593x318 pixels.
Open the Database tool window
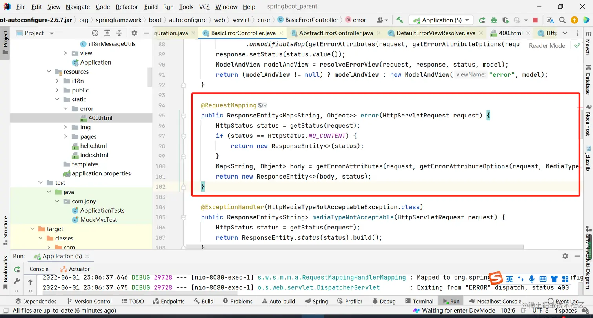click(x=588, y=80)
